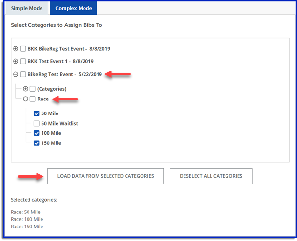Uncheck the 100 Mile checkbox
This screenshot has width=297, height=241.
click(x=37, y=133)
